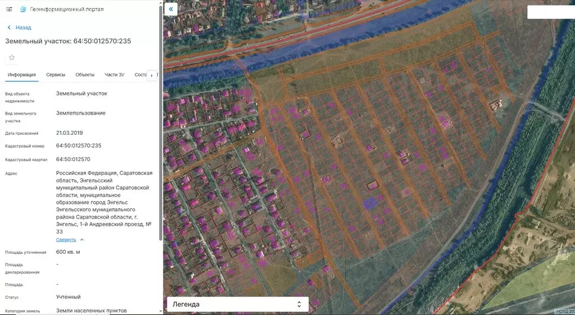Click the back arrow chevron icon
This screenshot has height=315, width=575.
point(9,28)
